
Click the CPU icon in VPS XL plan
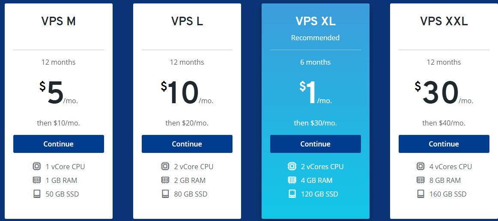click(292, 166)
